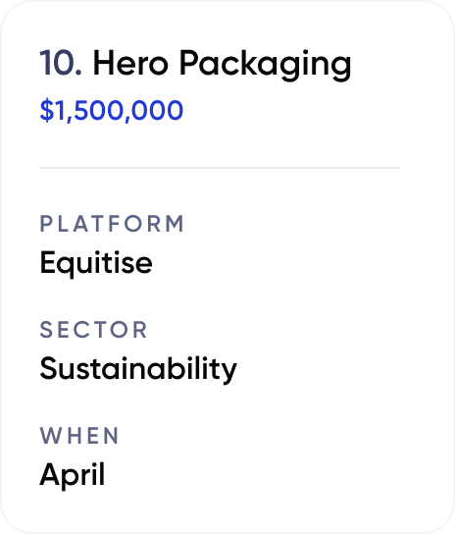Select the Sustainability sector value
This screenshot has width=455, height=534.
[138, 369]
